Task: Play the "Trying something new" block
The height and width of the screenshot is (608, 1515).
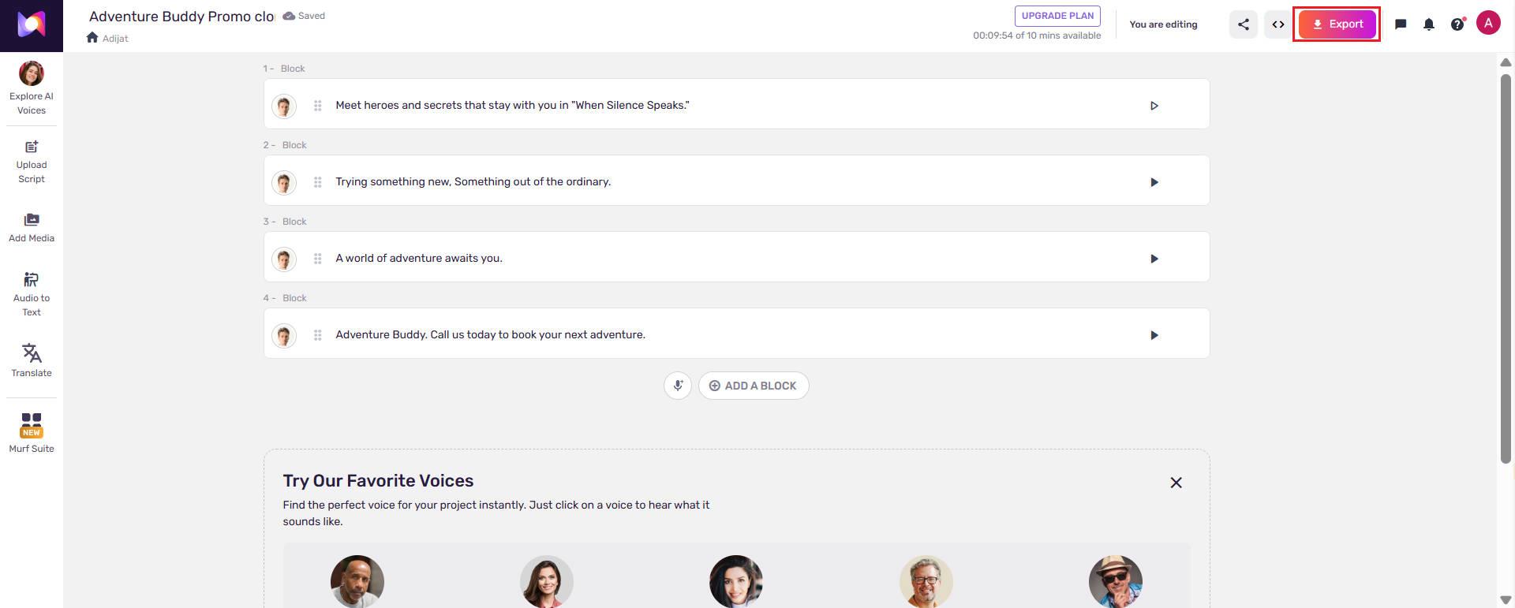Action: (1154, 182)
